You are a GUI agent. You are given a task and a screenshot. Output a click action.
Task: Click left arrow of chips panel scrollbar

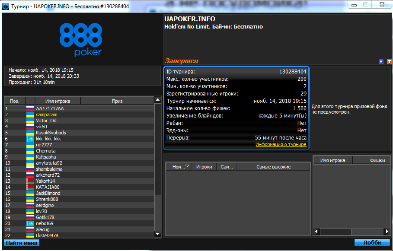click(x=316, y=232)
